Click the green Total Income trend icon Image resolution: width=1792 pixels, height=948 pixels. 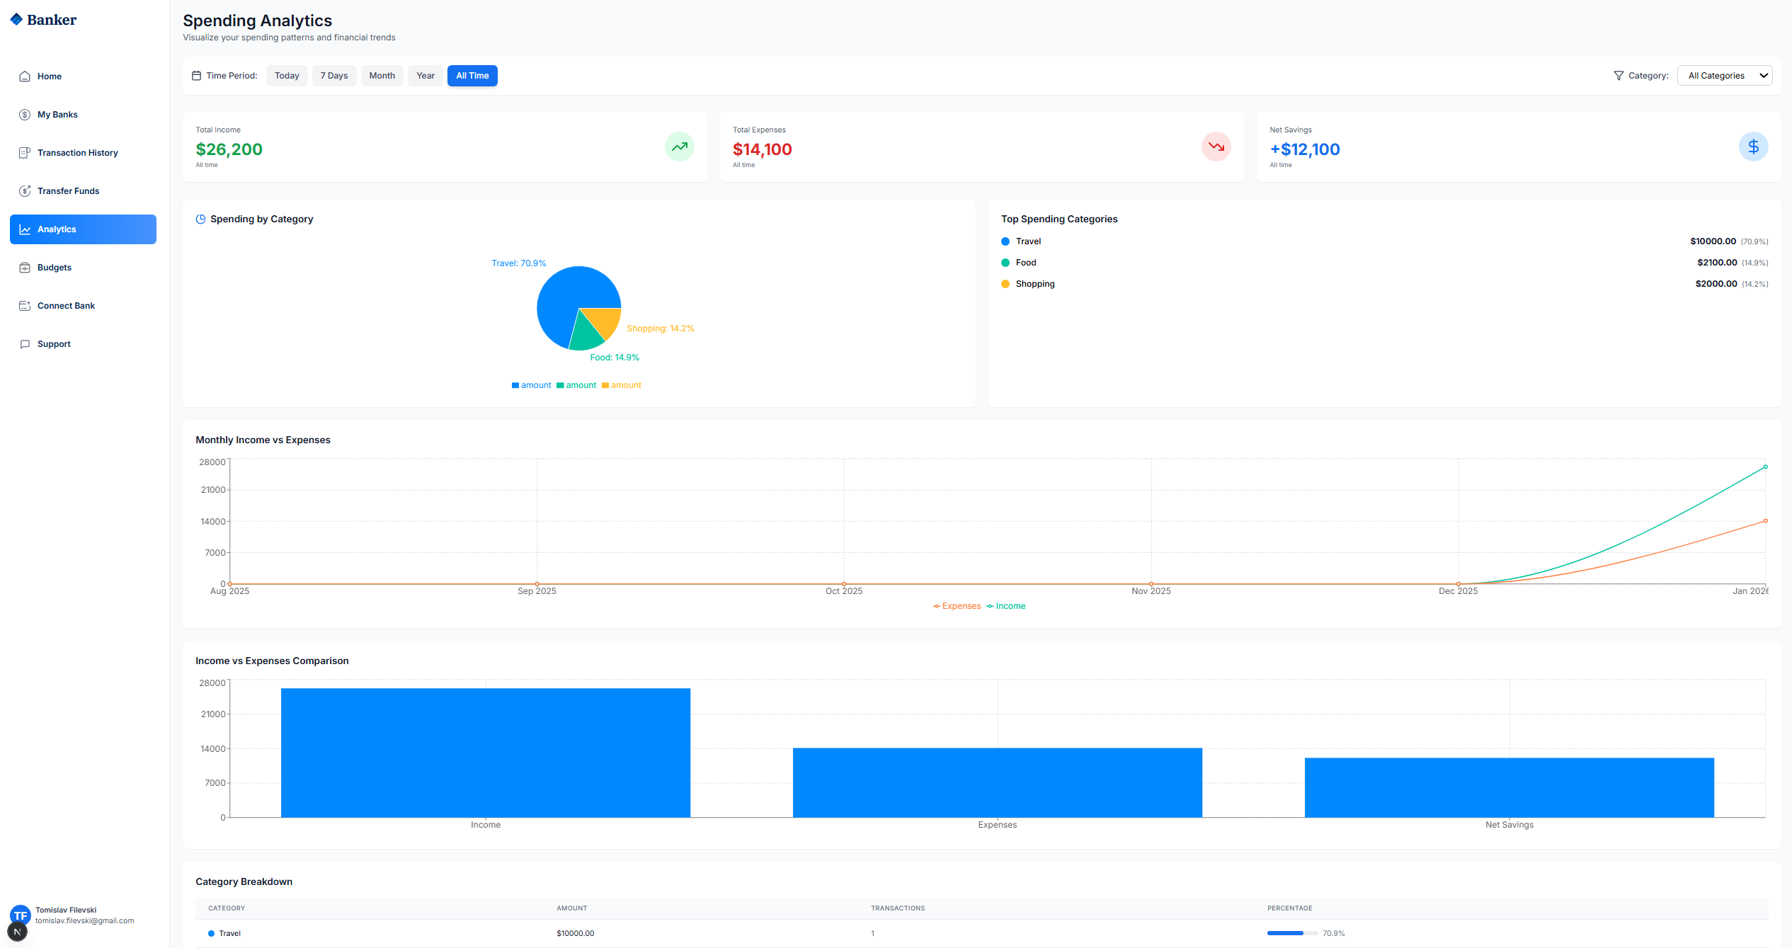coord(679,147)
